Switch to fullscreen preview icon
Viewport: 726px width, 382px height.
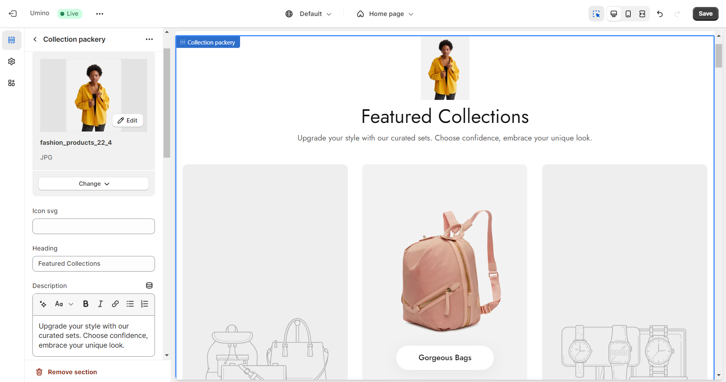(642, 14)
